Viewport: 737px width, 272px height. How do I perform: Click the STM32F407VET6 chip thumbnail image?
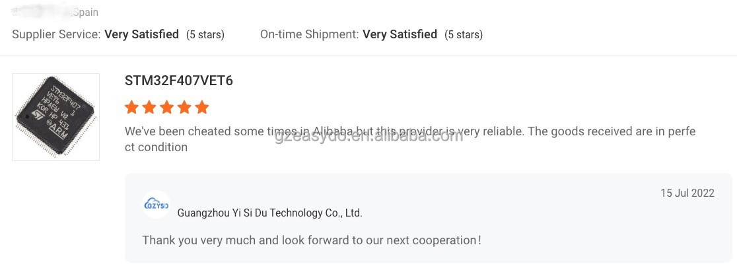tap(55, 117)
